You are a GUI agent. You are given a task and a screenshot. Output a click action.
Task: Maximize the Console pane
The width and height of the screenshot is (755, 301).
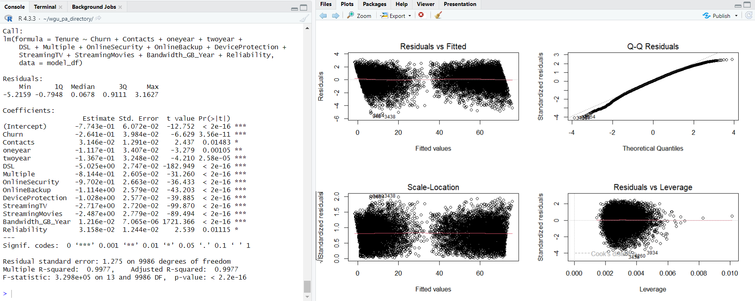pos(304,8)
